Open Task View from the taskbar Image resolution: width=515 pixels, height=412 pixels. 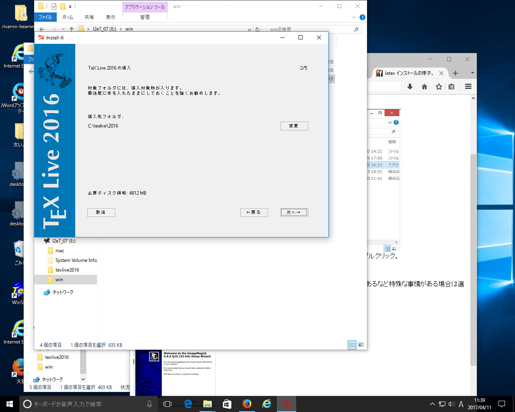click(x=168, y=404)
